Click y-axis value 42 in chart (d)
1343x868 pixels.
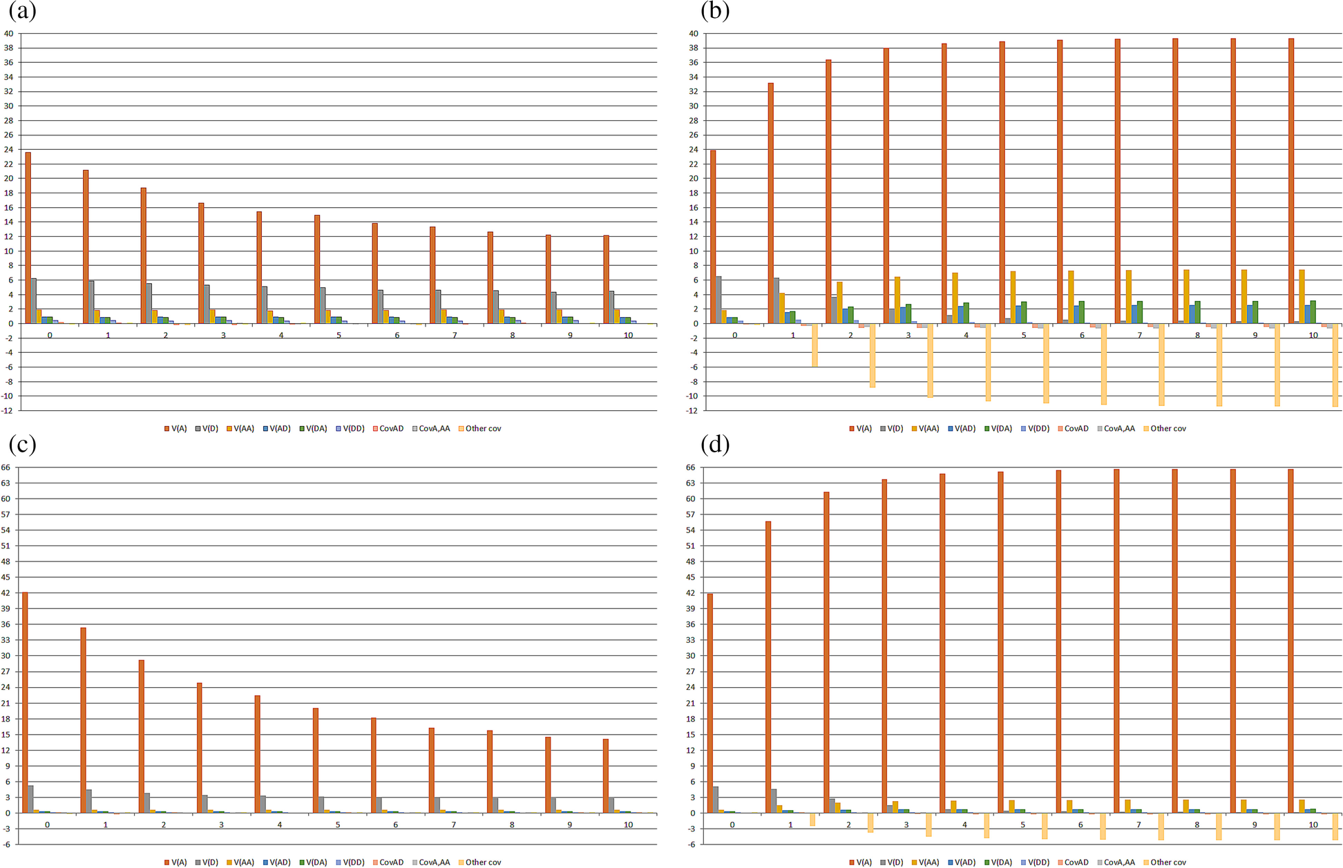pyautogui.click(x=691, y=592)
